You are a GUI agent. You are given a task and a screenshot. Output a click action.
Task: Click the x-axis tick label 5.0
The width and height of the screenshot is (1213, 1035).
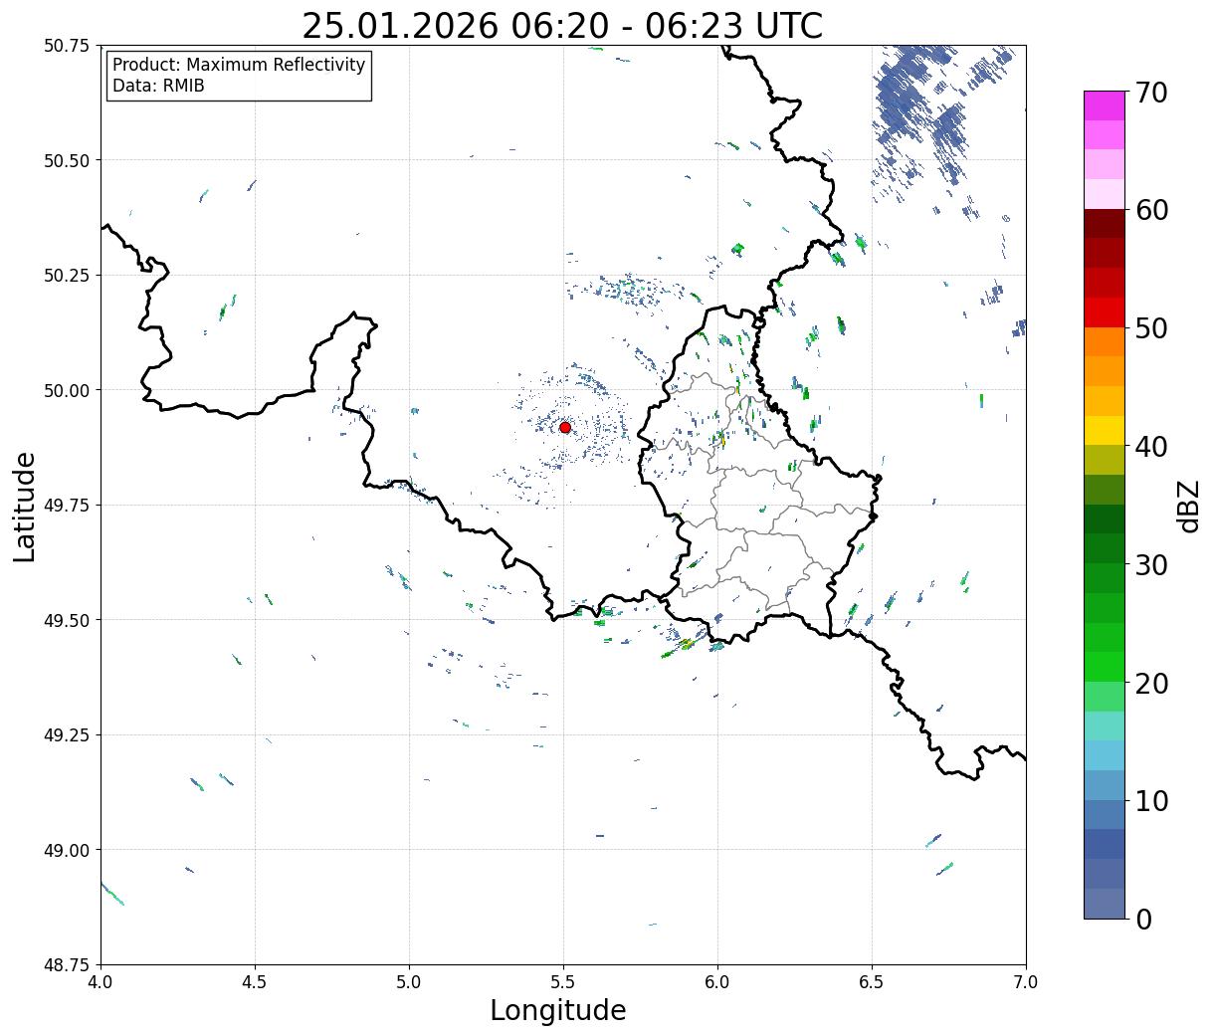pyautogui.click(x=409, y=982)
